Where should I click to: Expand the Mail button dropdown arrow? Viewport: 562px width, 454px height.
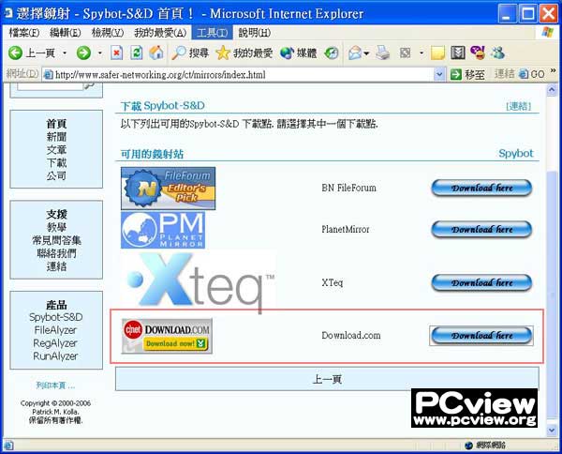click(x=366, y=53)
